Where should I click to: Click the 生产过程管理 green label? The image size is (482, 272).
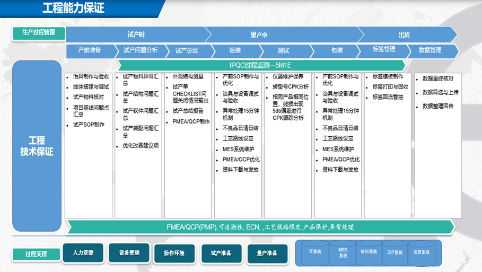point(38,33)
